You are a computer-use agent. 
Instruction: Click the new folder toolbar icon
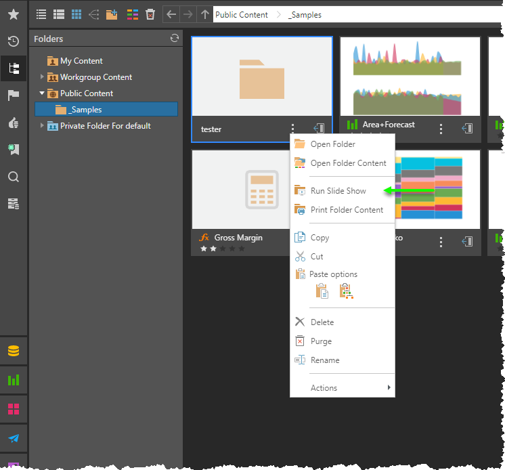pos(112,14)
